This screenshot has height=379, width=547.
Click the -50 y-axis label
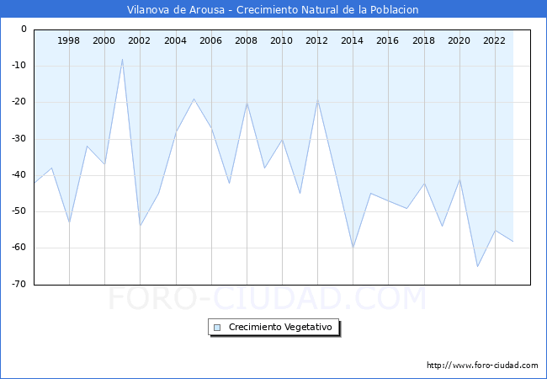coord(19,211)
